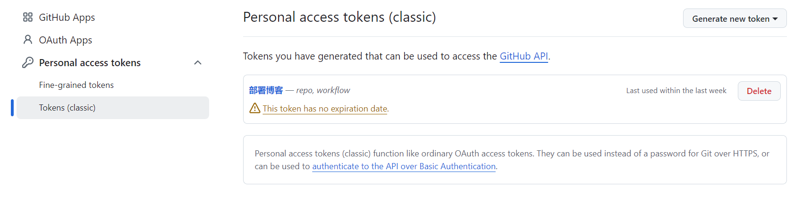Open the GitHub Apps settings page
The height and width of the screenshot is (198, 811).
[67, 17]
